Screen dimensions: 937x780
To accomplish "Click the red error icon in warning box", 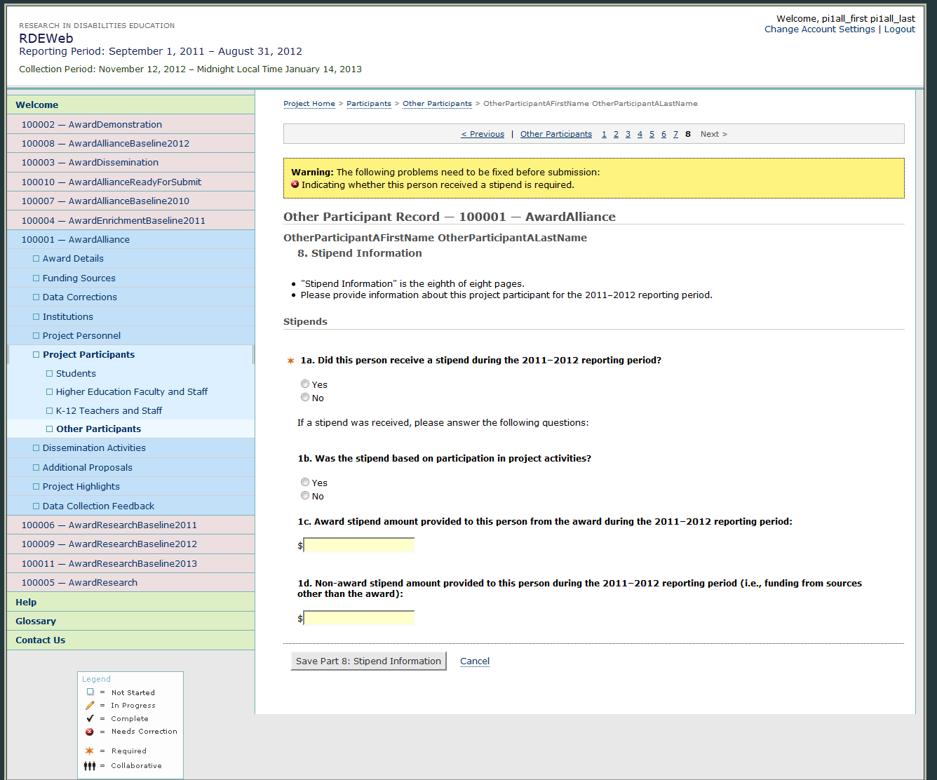I will 295,185.
